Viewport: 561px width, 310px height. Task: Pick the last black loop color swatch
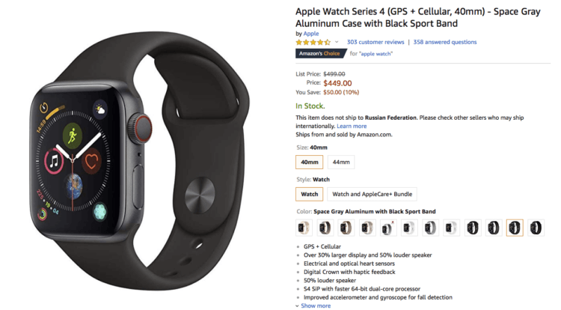[536, 228]
